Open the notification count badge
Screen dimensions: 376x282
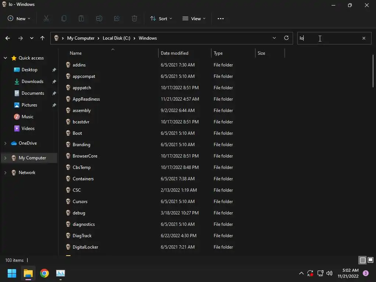coord(366,273)
